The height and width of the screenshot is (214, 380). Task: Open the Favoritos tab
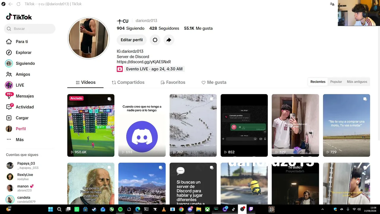pyautogui.click(x=173, y=82)
